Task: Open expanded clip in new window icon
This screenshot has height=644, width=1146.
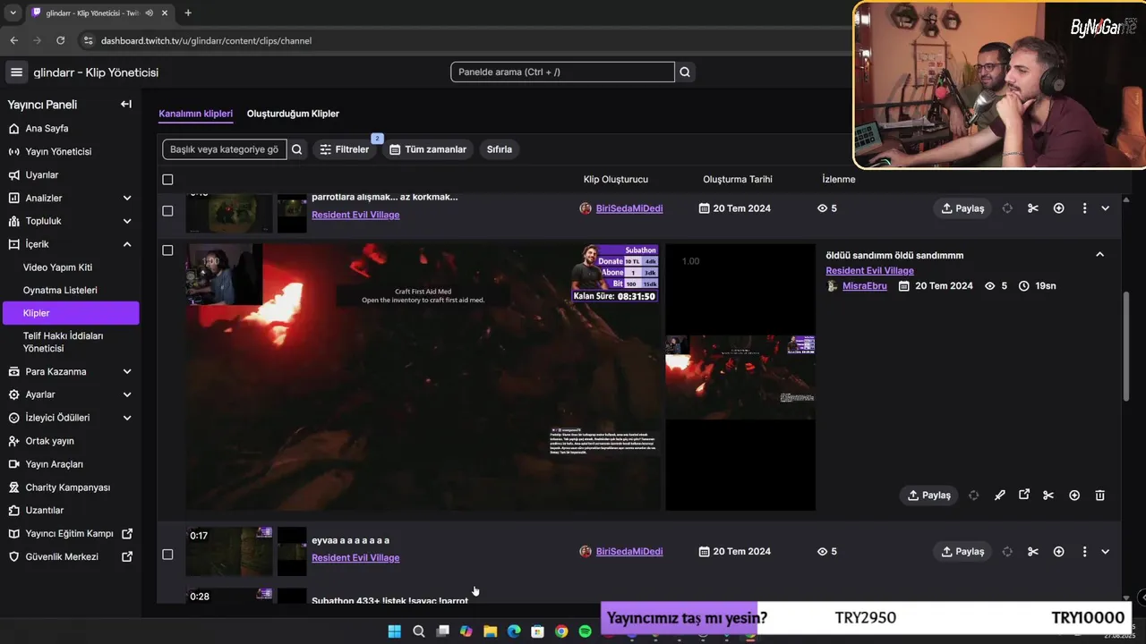Action: click(x=1024, y=495)
